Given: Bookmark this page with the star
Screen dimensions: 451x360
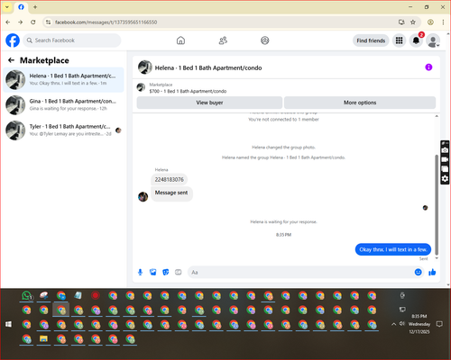Looking at the screenshot, I should 413,22.
